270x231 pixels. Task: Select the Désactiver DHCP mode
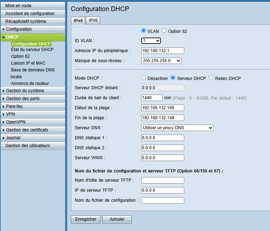pos(144,78)
